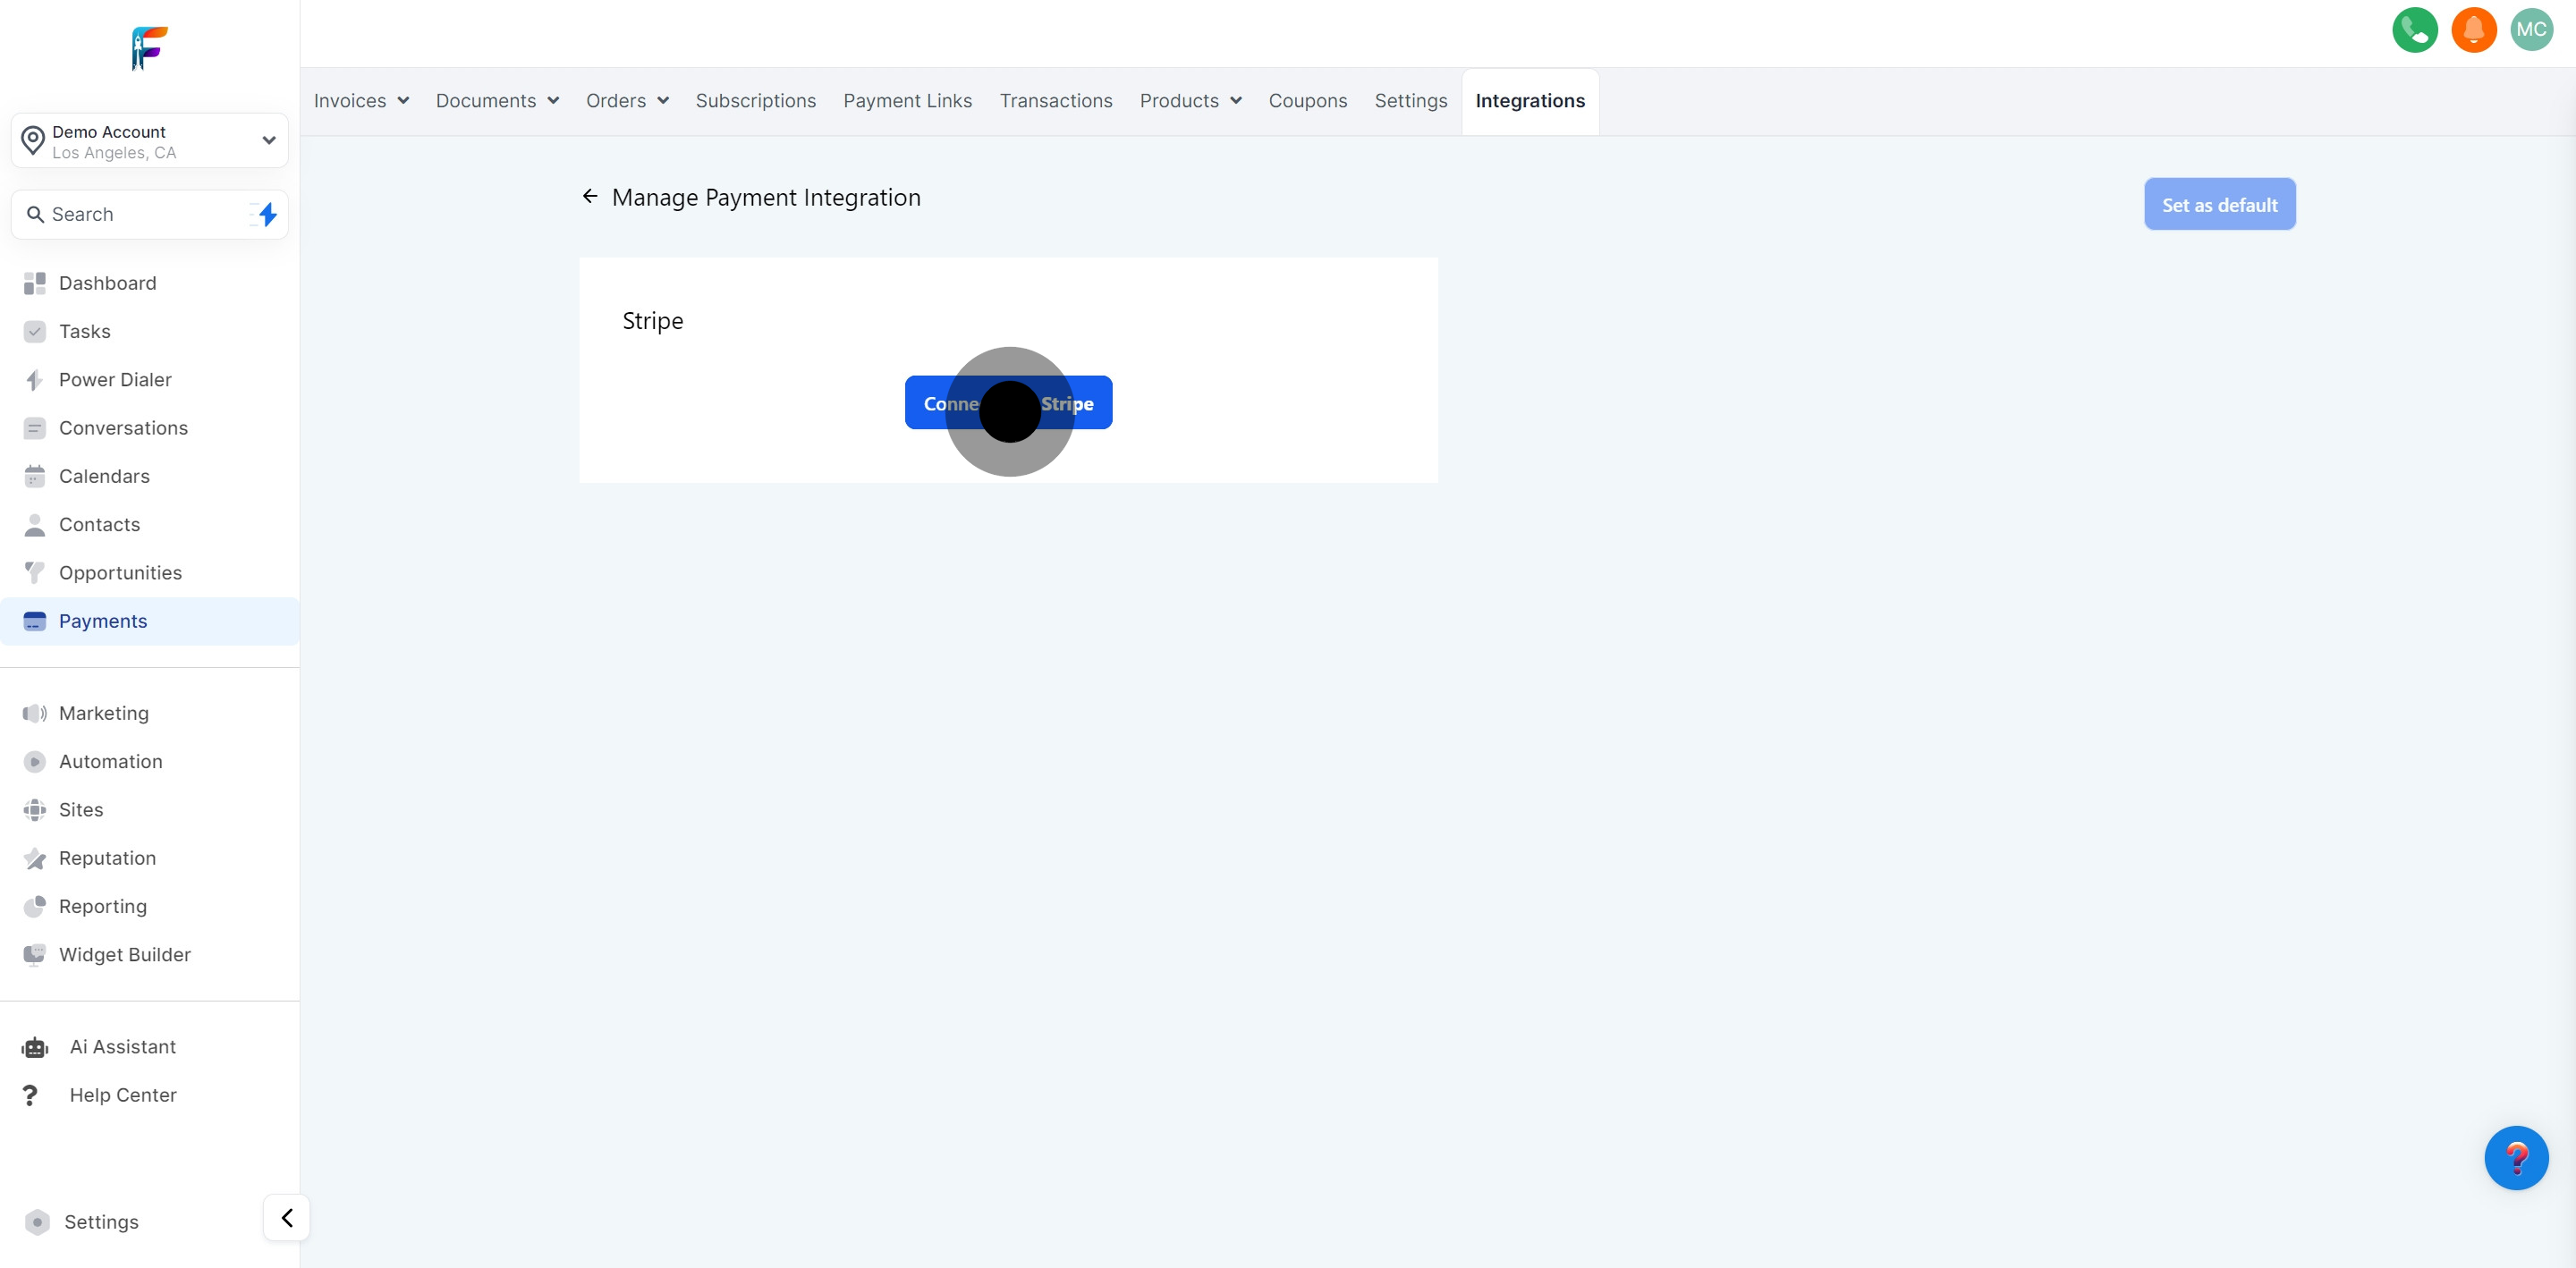Open the Dashboard sidebar item

(x=107, y=283)
